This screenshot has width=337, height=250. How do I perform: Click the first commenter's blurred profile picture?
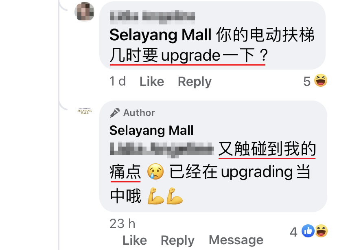(84, 12)
